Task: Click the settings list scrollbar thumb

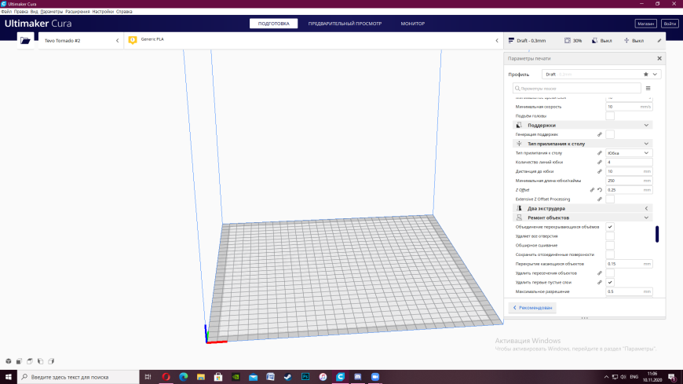Action: click(x=657, y=234)
